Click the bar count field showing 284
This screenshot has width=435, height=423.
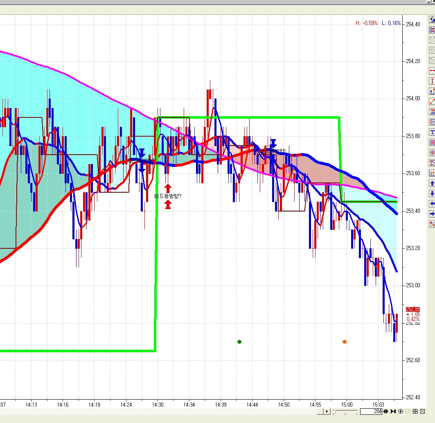(371, 412)
